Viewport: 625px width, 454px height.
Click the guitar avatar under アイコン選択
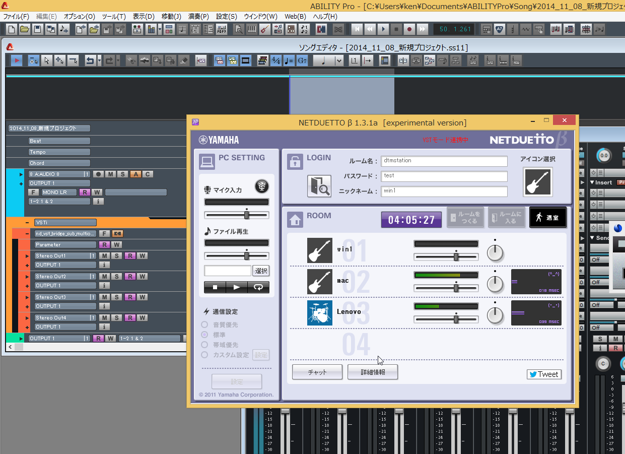click(x=538, y=182)
